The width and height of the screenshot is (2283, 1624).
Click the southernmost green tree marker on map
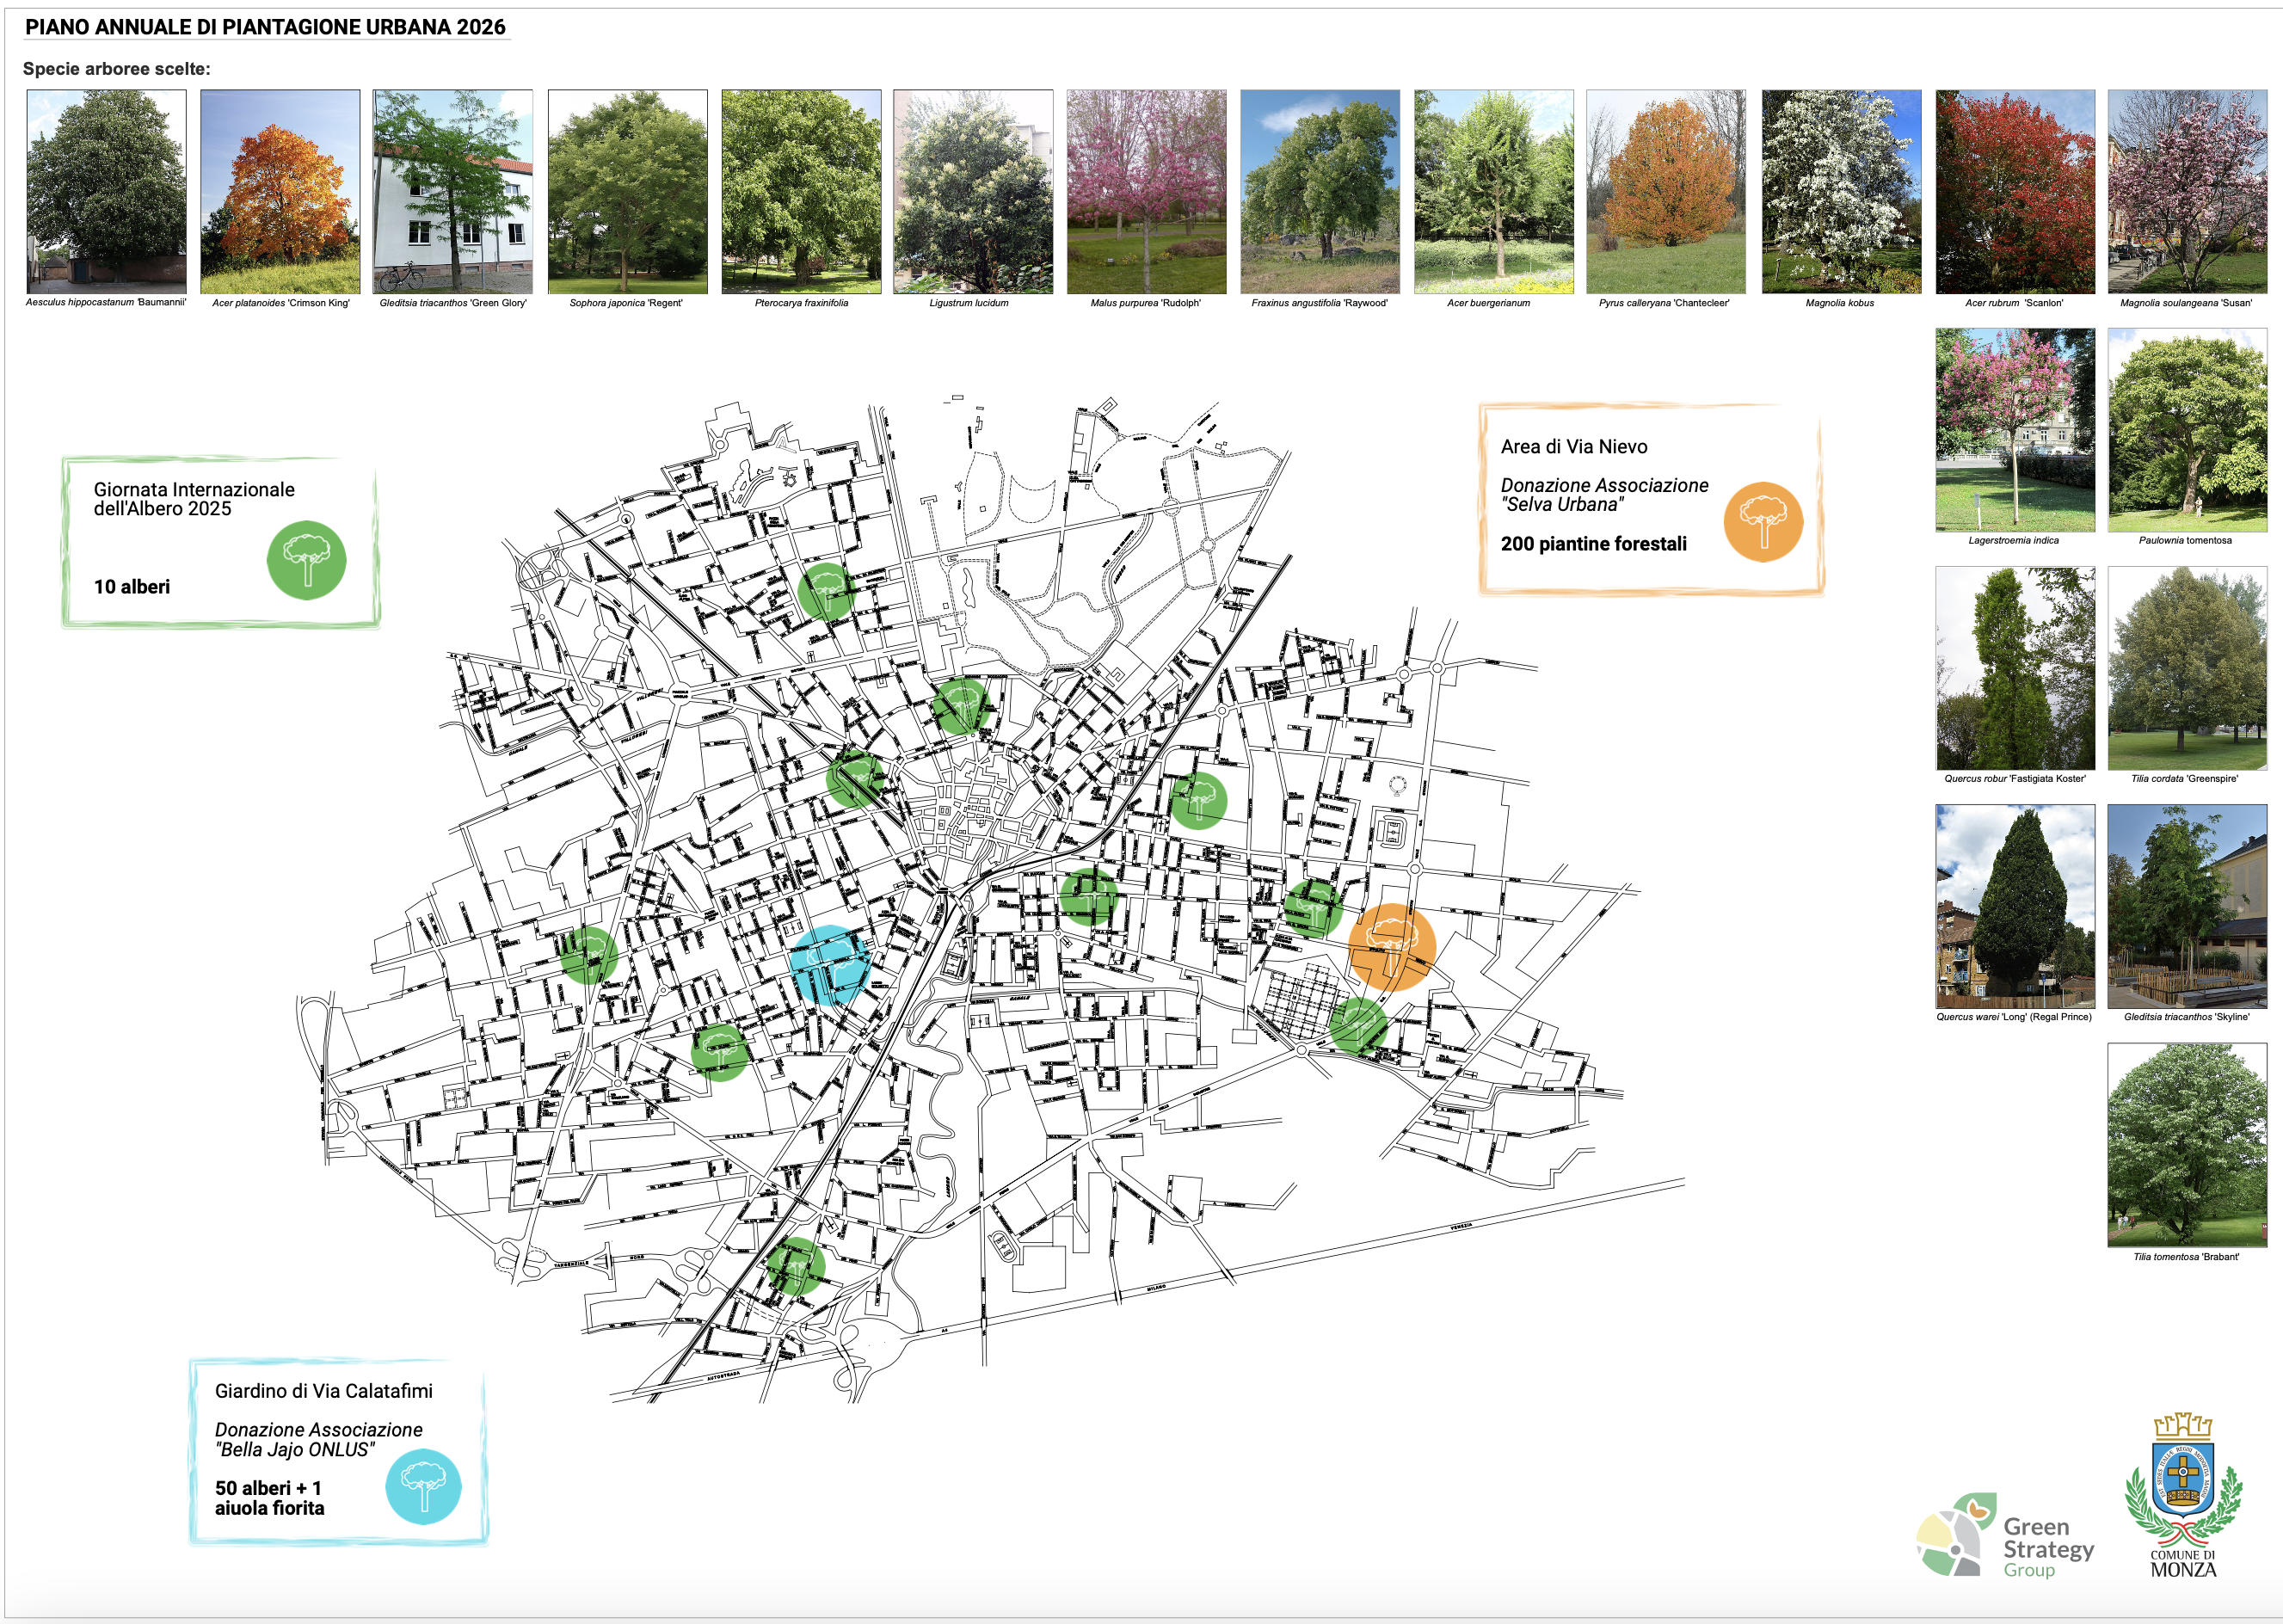tap(795, 1265)
